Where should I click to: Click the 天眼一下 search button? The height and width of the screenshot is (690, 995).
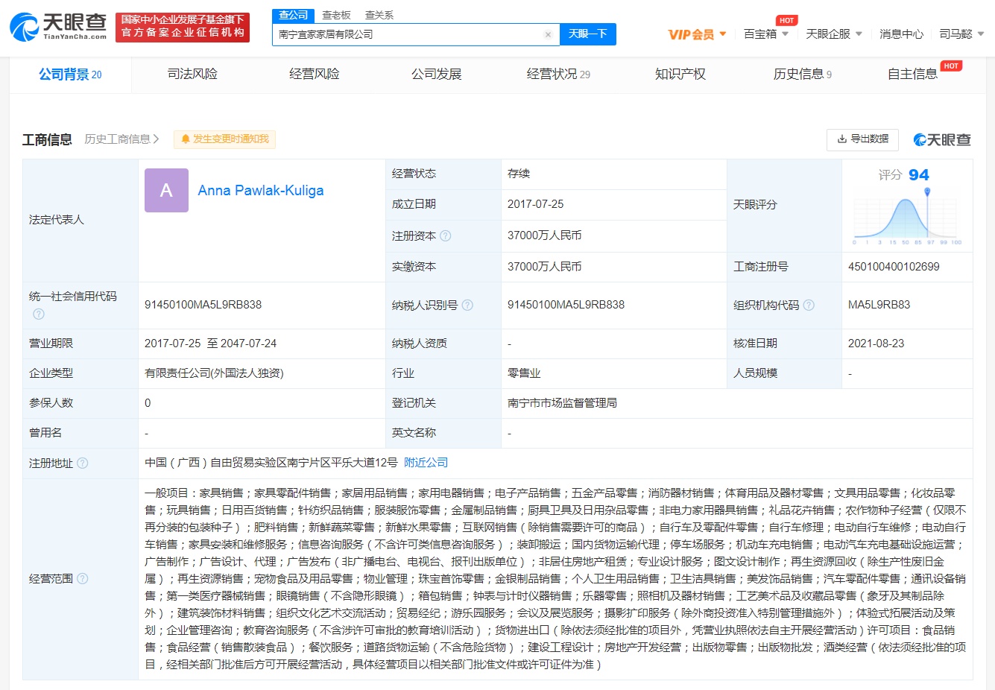point(588,34)
